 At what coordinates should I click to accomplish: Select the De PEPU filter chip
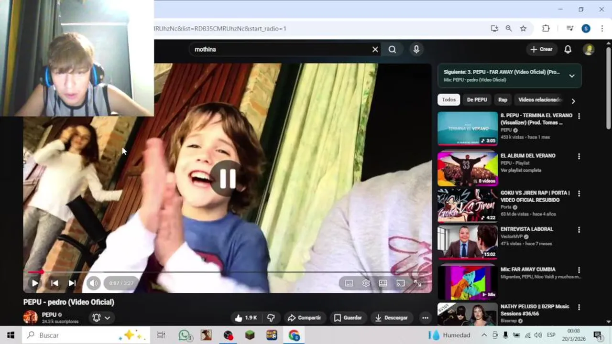point(477,99)
